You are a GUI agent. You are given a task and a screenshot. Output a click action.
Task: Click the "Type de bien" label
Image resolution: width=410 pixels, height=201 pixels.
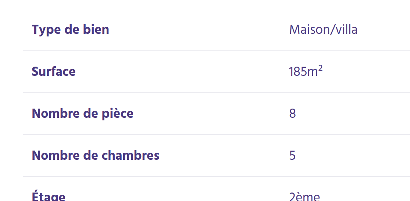[70, 29]
